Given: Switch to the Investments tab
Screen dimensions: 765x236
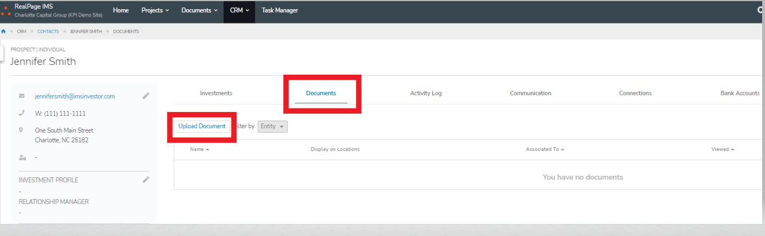Looking at the screenshot, I should (x=216, y=93).
